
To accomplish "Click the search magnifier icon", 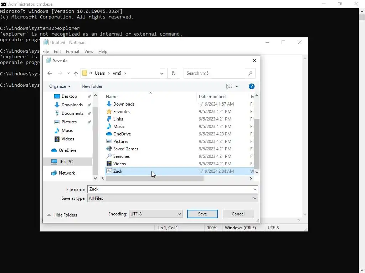I will coord(250,73).
